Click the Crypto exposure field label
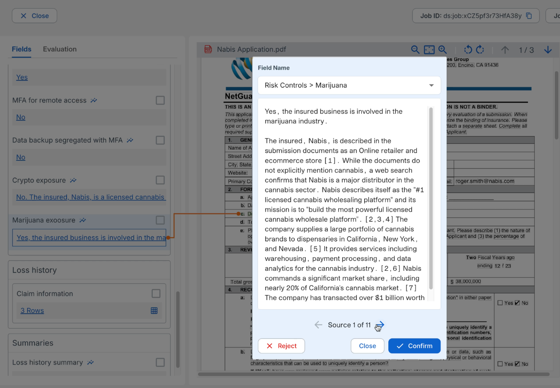560x388 pixels. pos(39,180)
